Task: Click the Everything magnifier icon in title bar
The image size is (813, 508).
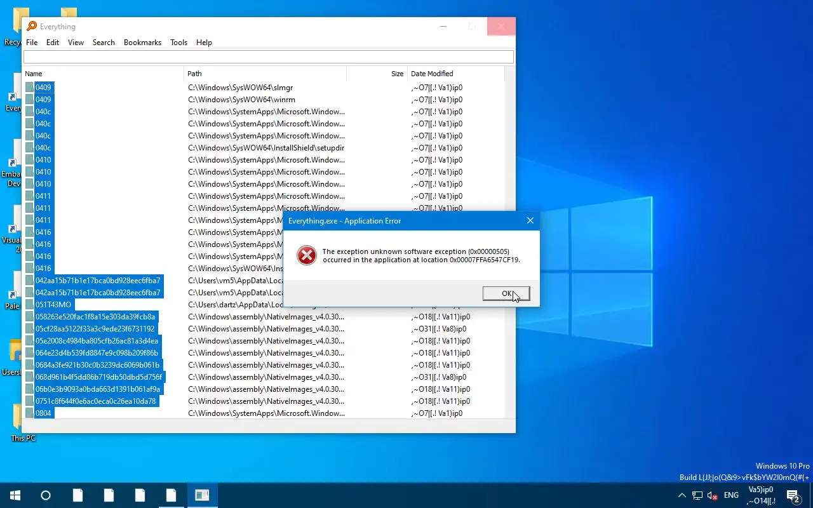Action: [x=32, y=26]
